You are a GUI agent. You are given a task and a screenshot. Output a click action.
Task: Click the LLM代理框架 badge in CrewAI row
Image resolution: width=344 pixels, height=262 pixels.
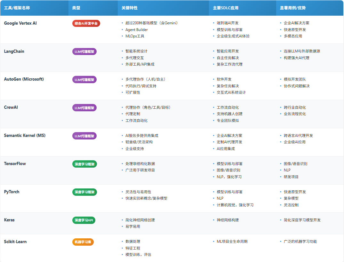(x=84, y=108)
